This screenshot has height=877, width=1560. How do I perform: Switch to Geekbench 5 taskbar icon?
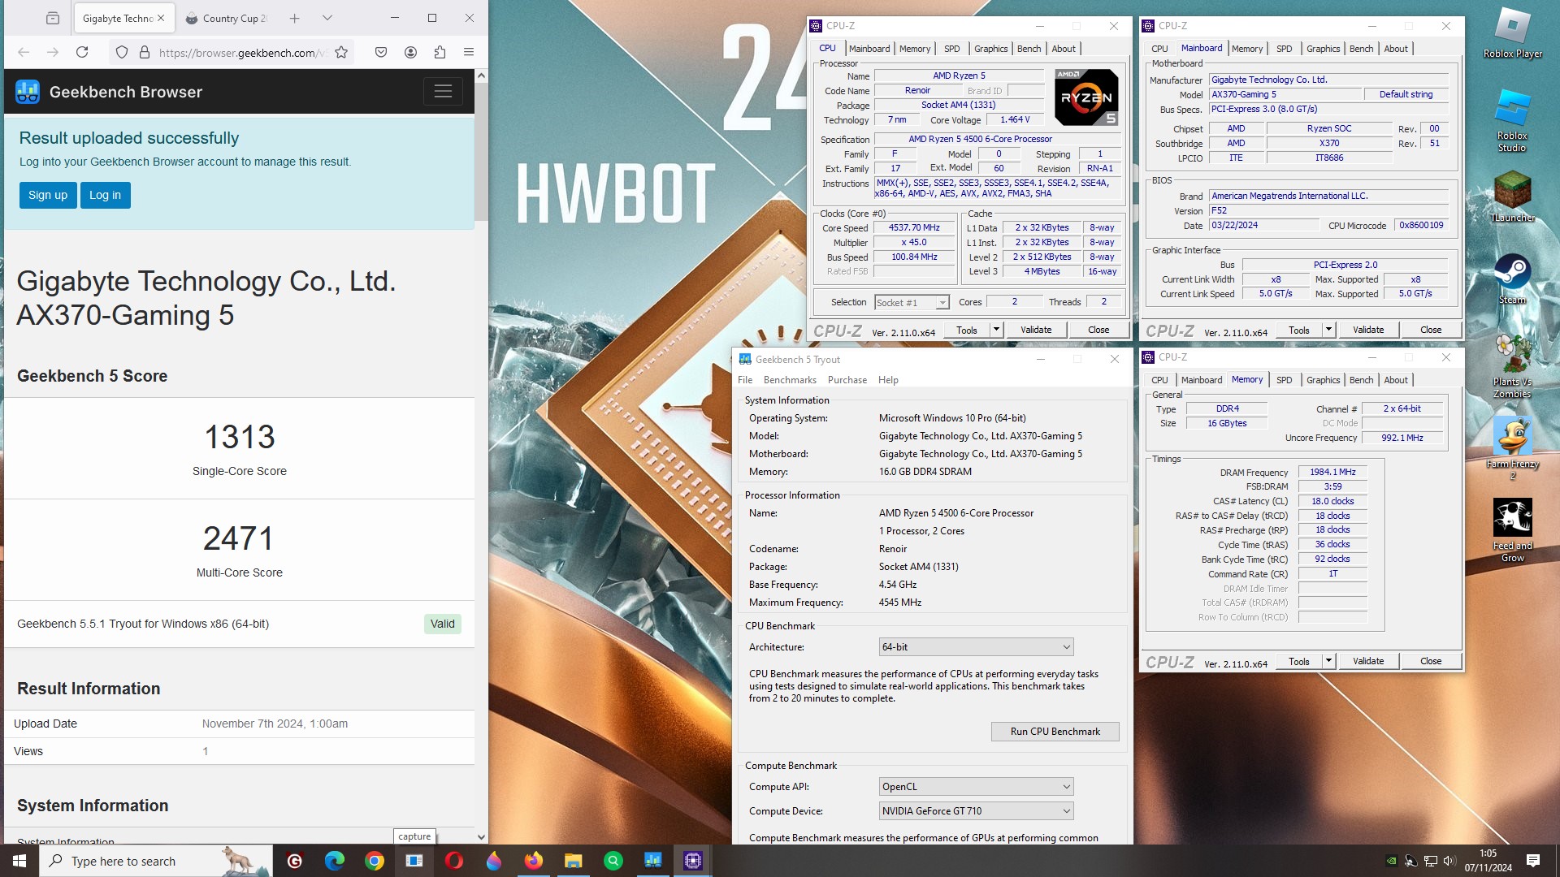[652, 861]
